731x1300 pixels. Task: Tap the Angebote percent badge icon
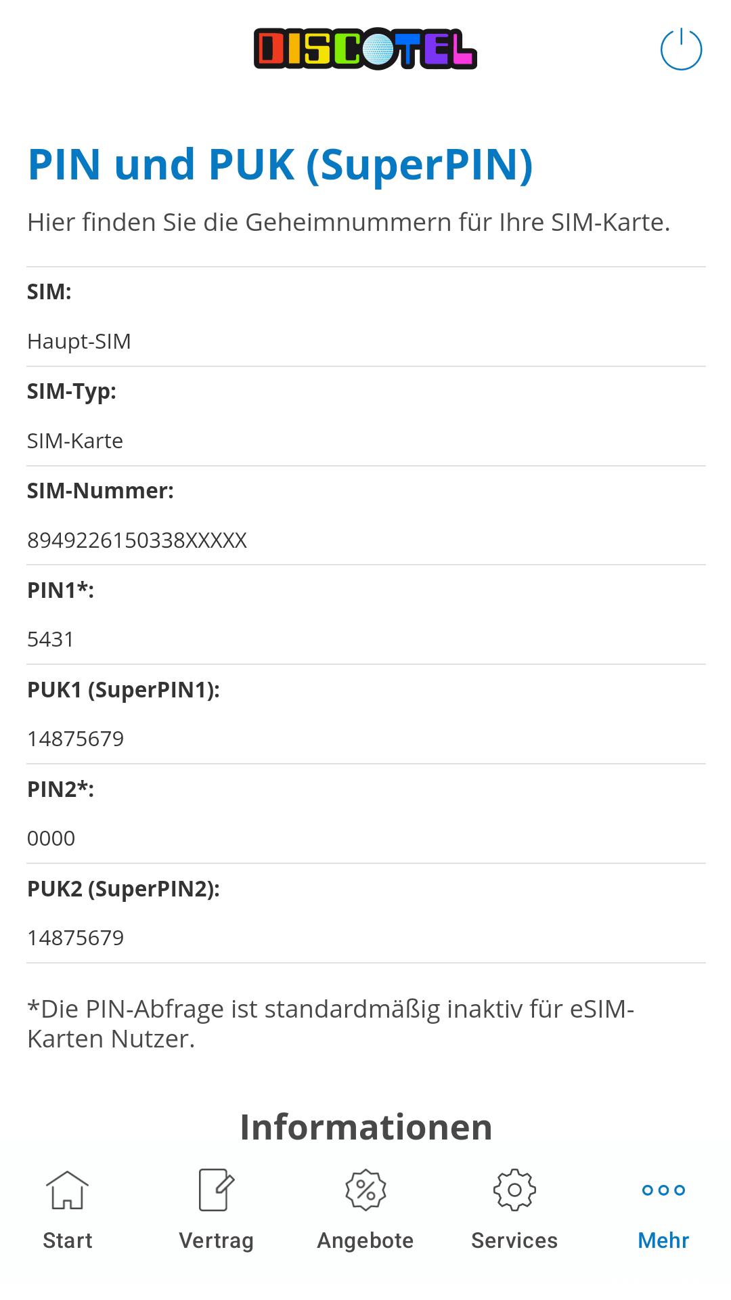pos(365,1190)
